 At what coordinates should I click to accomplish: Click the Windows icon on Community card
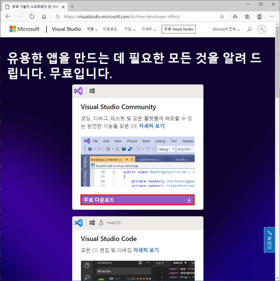point(92,91)
